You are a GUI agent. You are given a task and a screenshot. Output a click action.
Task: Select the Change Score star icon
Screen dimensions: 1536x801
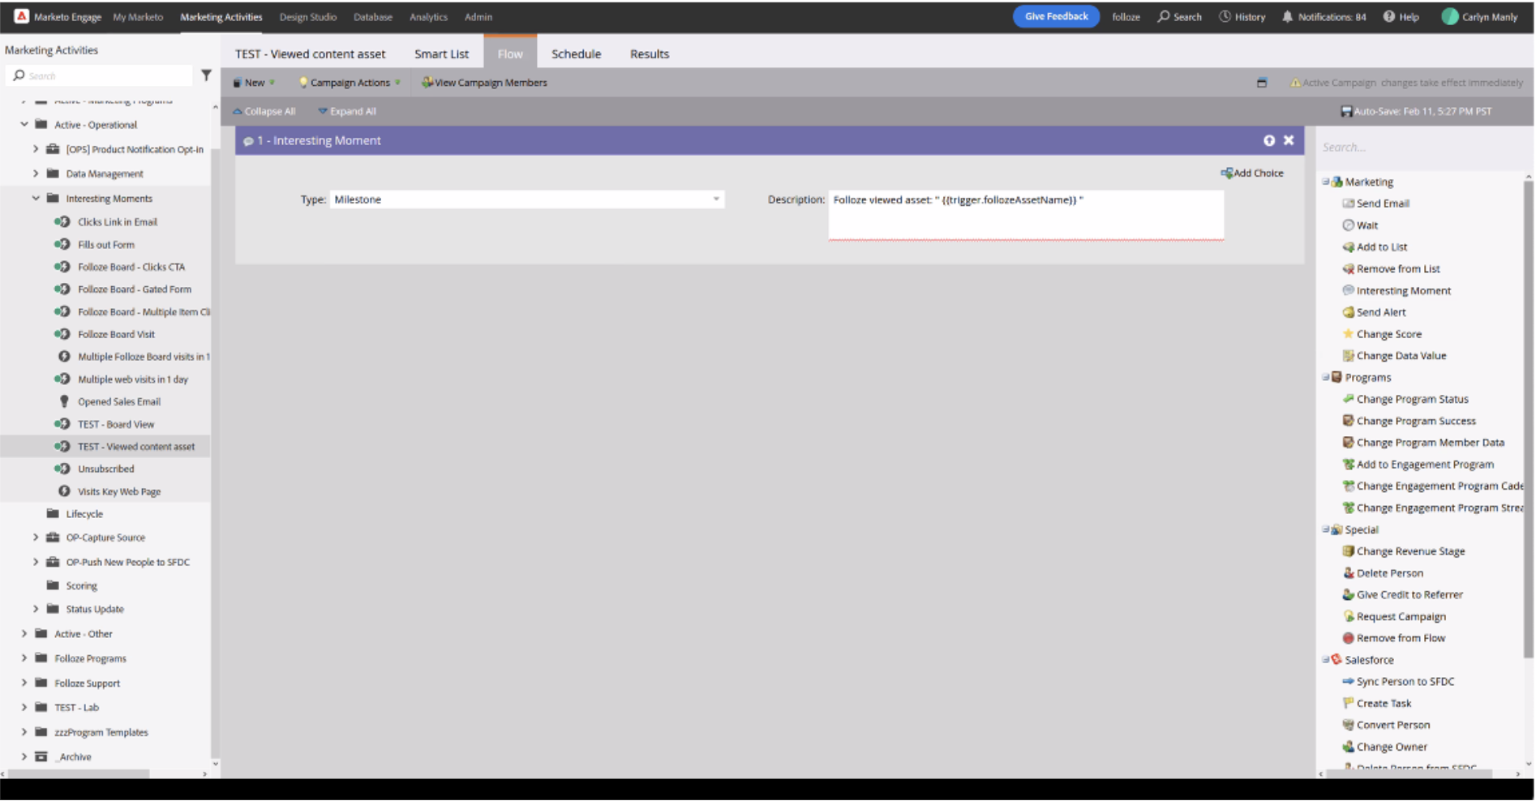click(1348, 334)
